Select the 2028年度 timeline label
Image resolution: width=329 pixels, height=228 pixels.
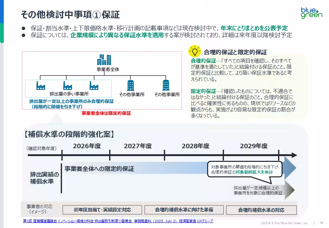click(x=195, y=146)
